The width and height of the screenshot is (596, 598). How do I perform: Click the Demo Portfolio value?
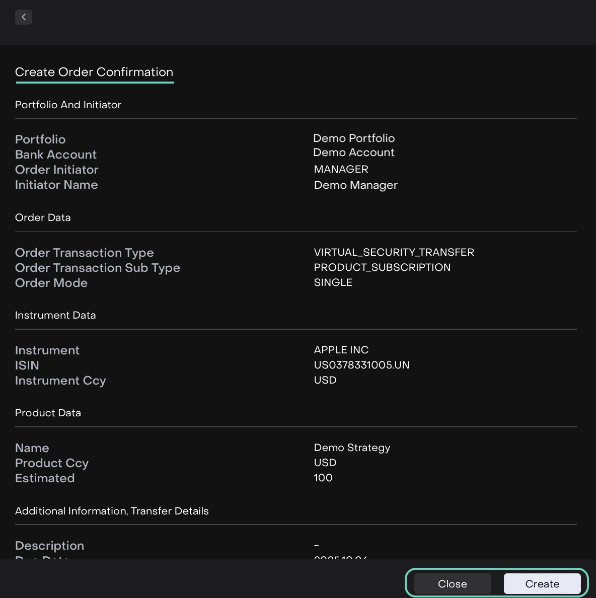354,138
